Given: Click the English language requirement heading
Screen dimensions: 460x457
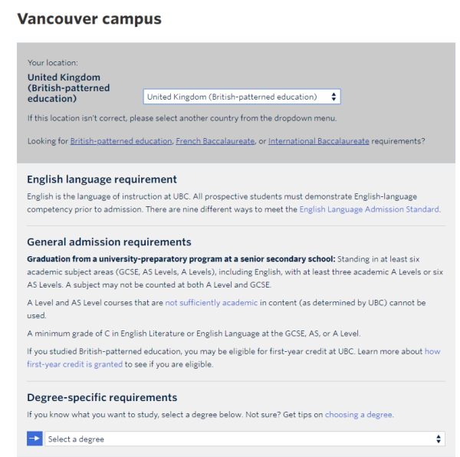Looking at the screenshot, I should [102, 179].
